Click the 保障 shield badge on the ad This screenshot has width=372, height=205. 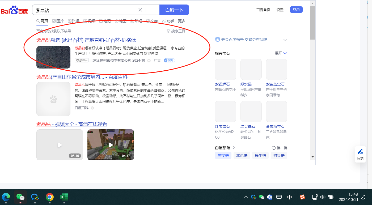click(x=169, y=60)
